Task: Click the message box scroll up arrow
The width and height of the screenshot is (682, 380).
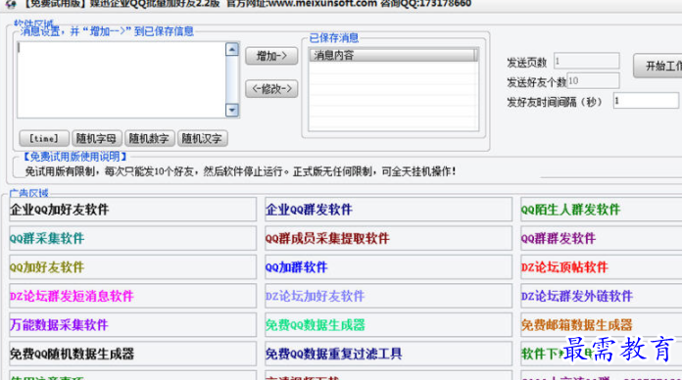Action: pyautogui.click(x=232, y=49)
